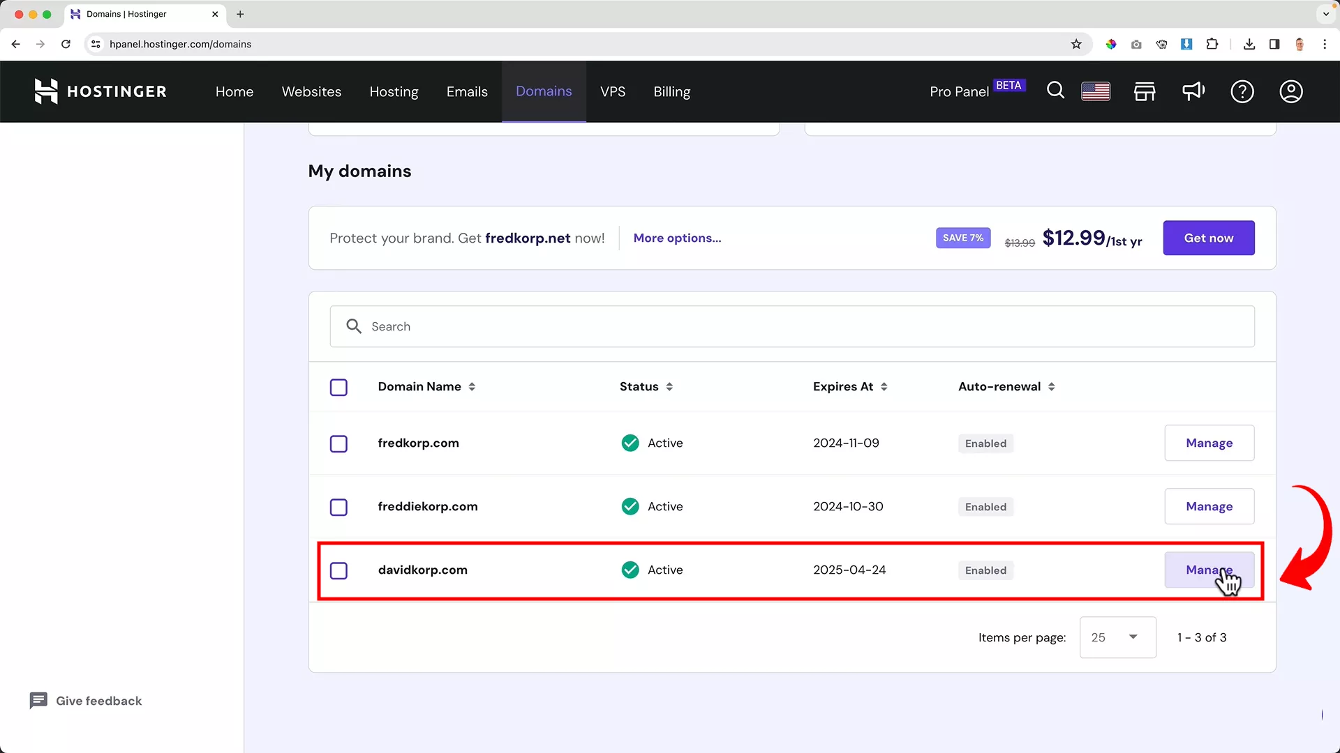1340x753 pixels.
Task: Open the user profile account icon
Action: click(x=1291, y=91)
